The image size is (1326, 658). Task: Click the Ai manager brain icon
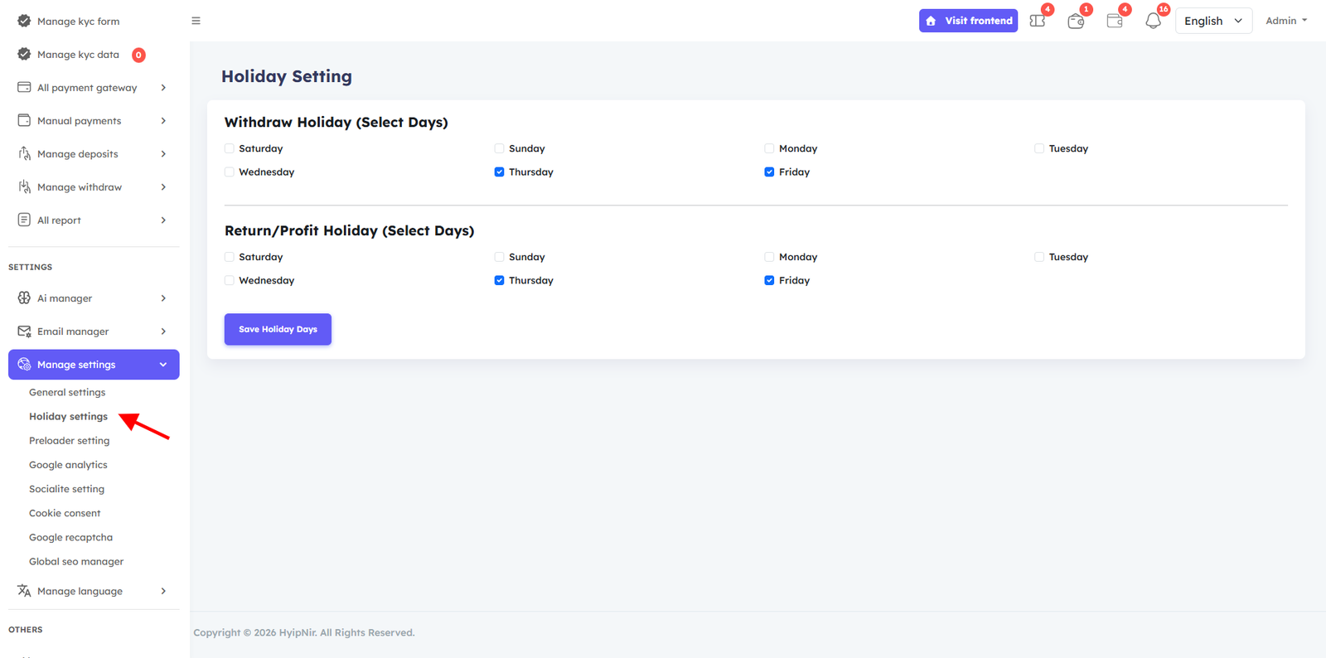pos(24,298)
